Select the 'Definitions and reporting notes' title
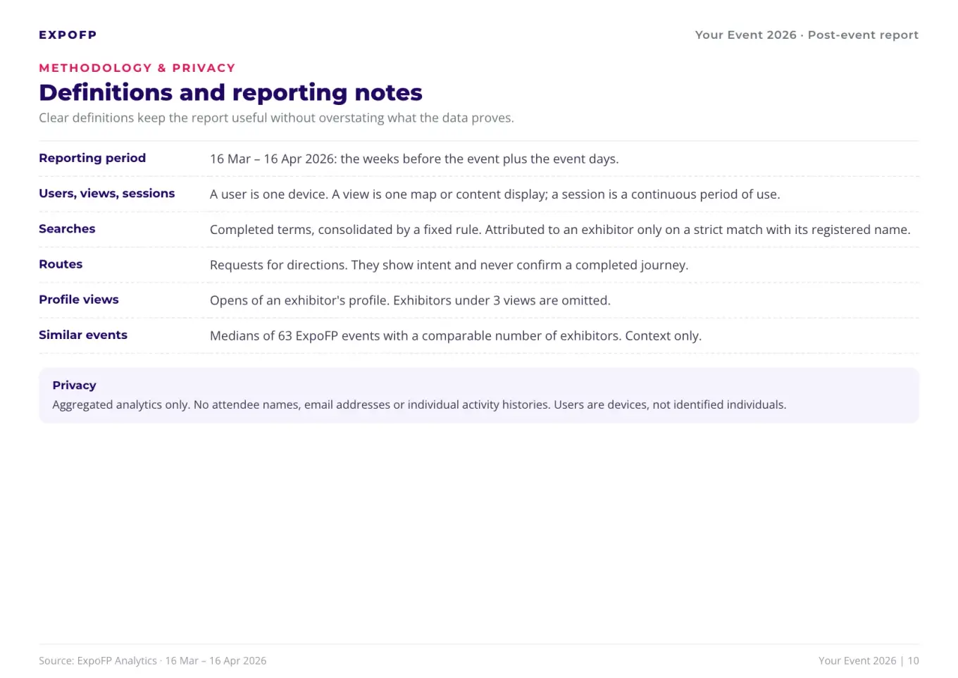Image resolution: width=958 pixels, height=678 pixels. 230,92
